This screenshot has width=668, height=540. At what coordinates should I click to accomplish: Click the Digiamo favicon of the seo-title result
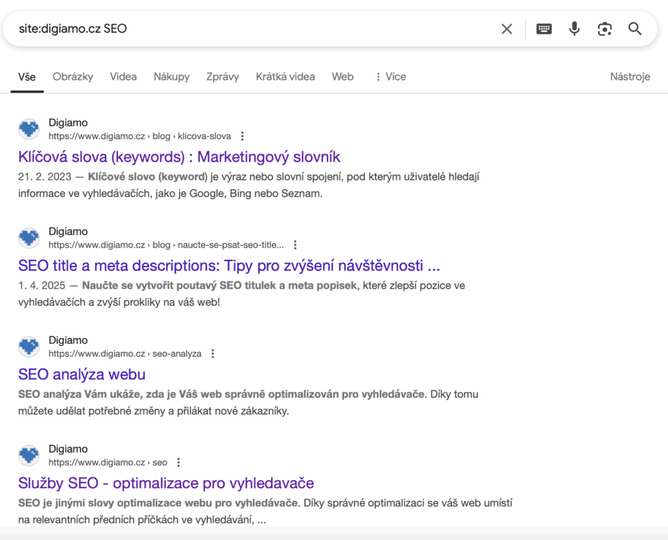pos(29,238)
